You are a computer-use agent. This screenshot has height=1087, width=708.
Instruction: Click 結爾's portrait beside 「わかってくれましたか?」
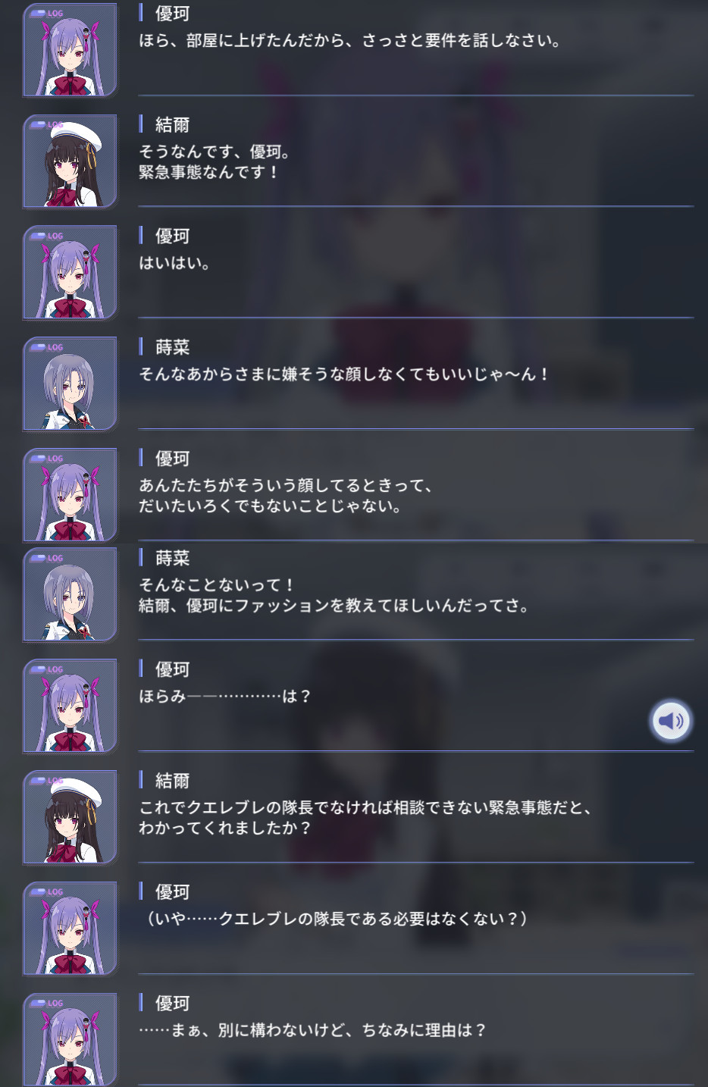tap(70, 818)
